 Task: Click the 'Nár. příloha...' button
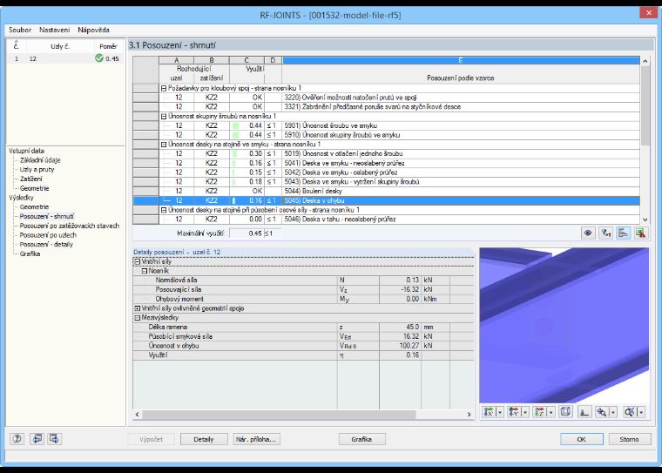pos(256,439)
